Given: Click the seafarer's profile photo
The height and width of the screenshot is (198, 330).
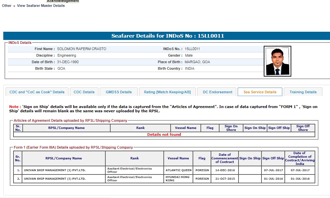Looking at the screenshot, I should pos(277,61).
